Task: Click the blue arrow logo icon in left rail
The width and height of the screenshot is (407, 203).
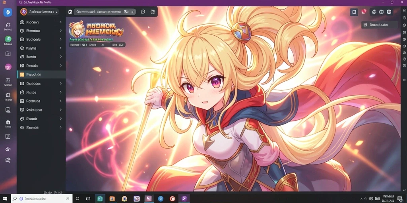Action: [8, 12]
